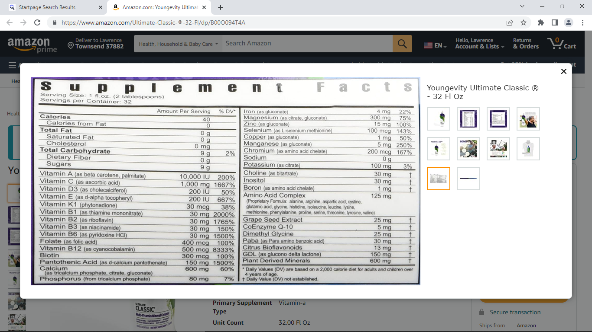
Task: Open Account & Lists menu
Action: point(479,44)
